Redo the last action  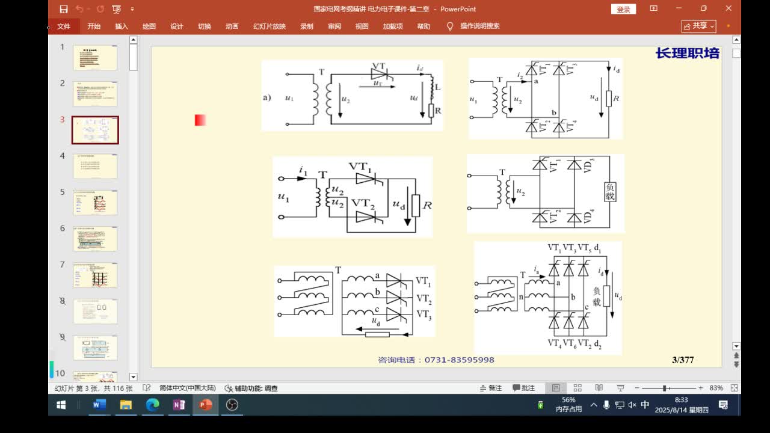(100, 9)
